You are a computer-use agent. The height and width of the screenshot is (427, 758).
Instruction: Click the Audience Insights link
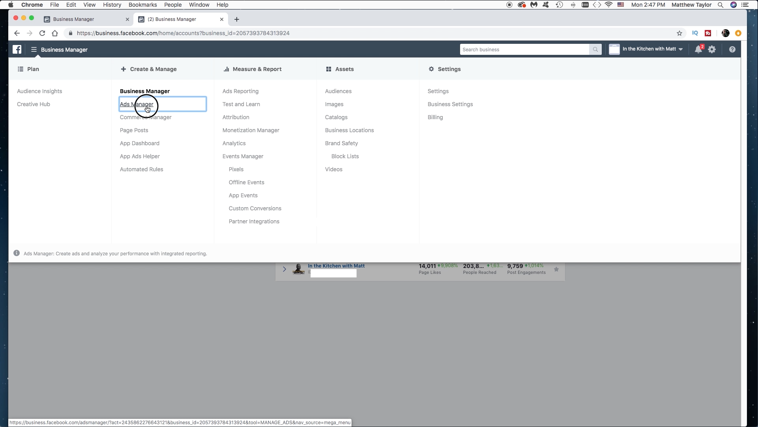(x=39, y=91)
